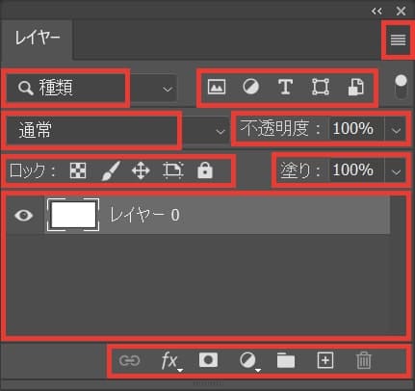
Task: Expand the 塗り fill slider arrow
Action: [396, 171]
